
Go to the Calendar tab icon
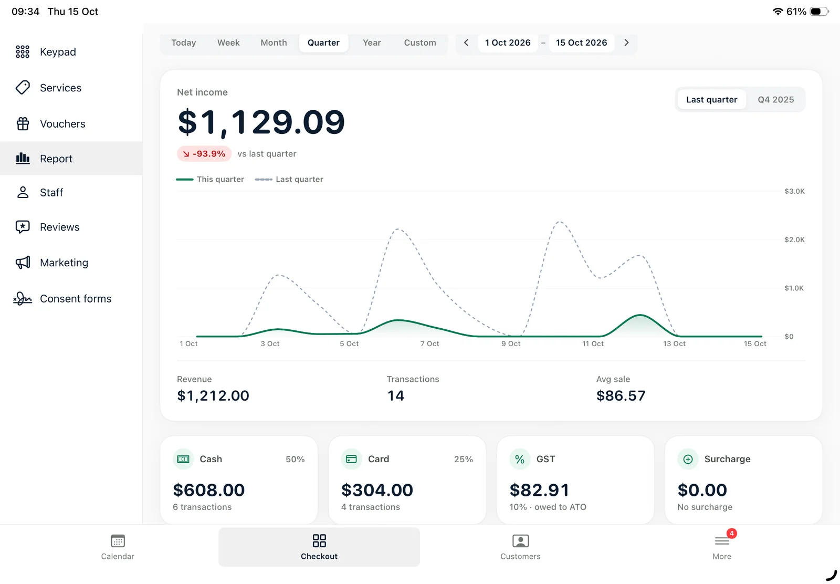118,541
